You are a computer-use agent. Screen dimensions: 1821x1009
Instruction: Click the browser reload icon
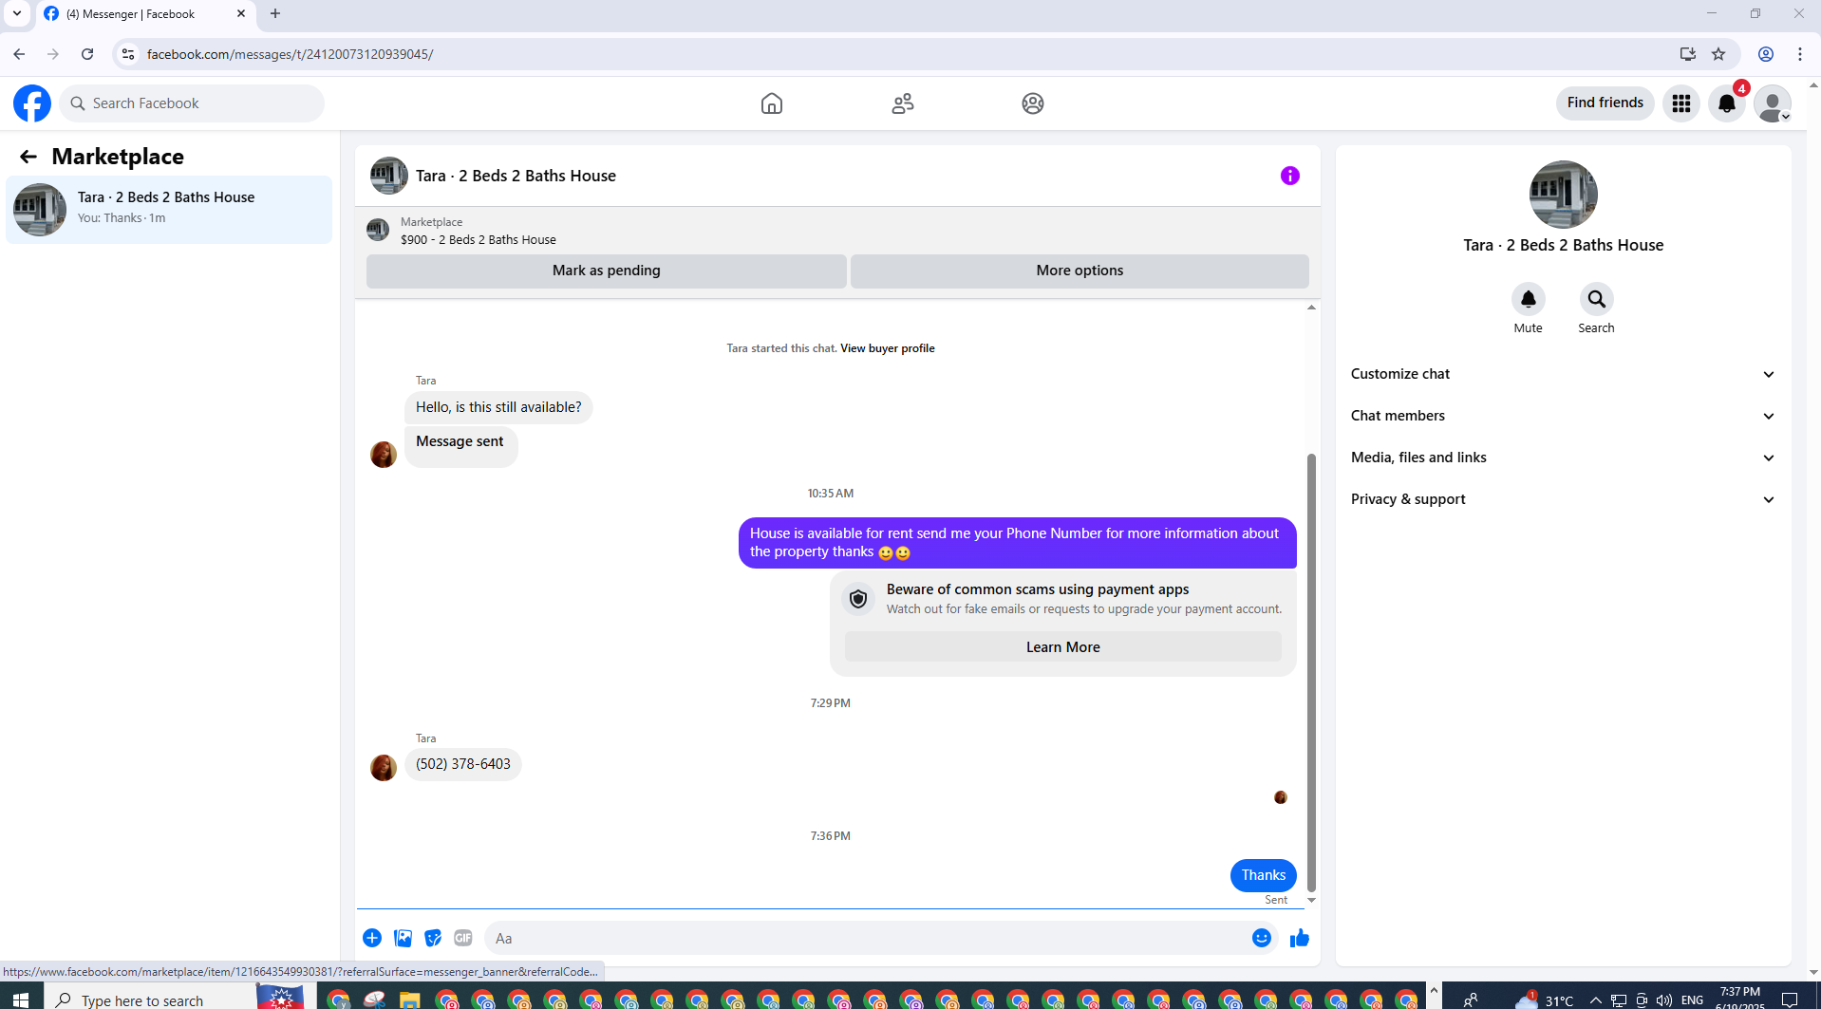coord(87,54)
